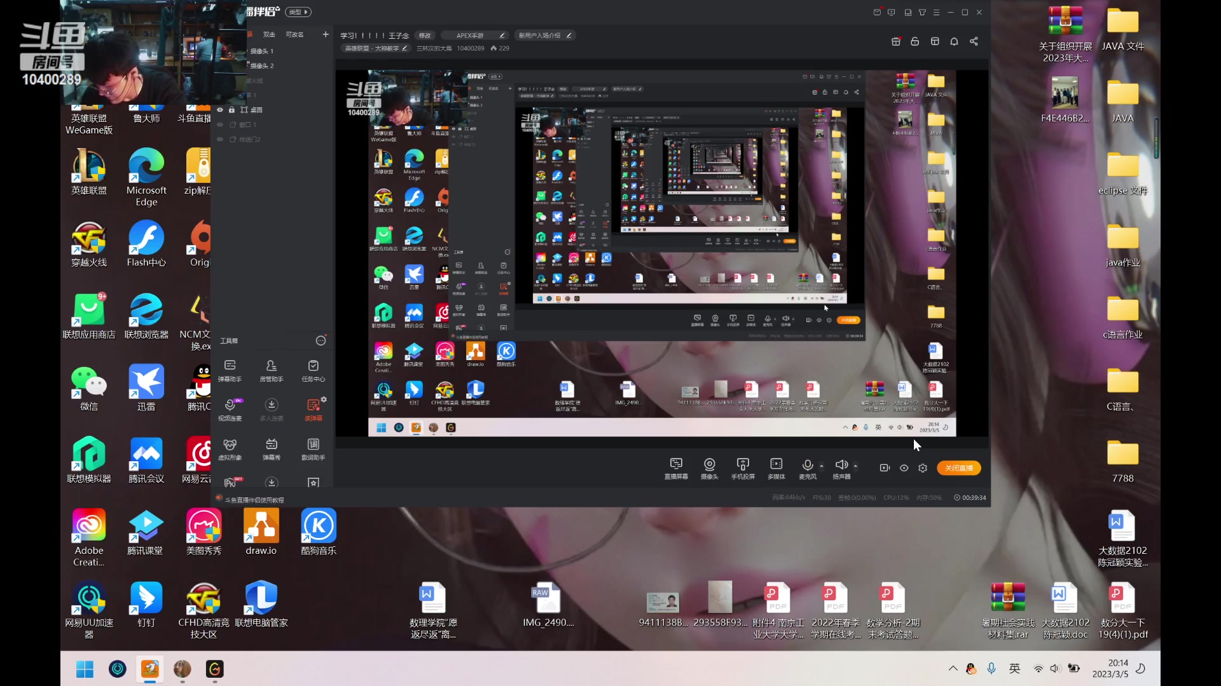Viewport: 1221px width, 686px height.
Task: Open layout icon in top-right toolbar
Action: point(935,41)
